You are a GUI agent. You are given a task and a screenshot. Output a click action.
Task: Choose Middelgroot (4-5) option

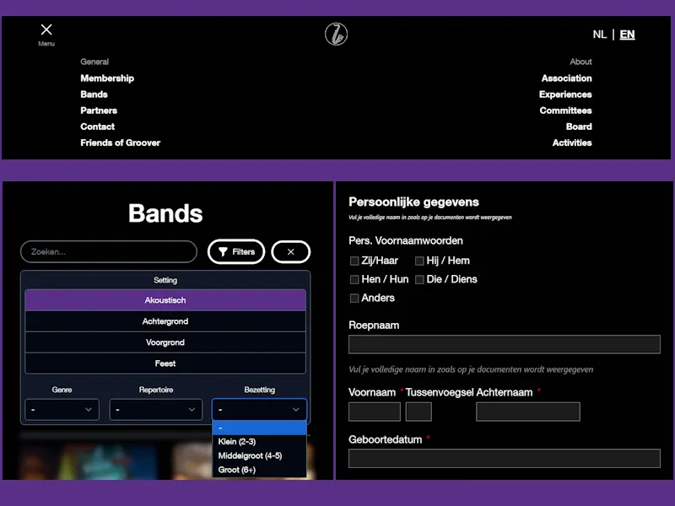(259, 455)
